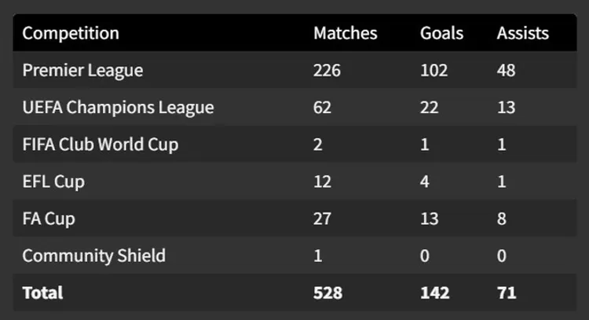Click FA Cup matches value 27
The image size is (589, 320).
tap(322, 219)
